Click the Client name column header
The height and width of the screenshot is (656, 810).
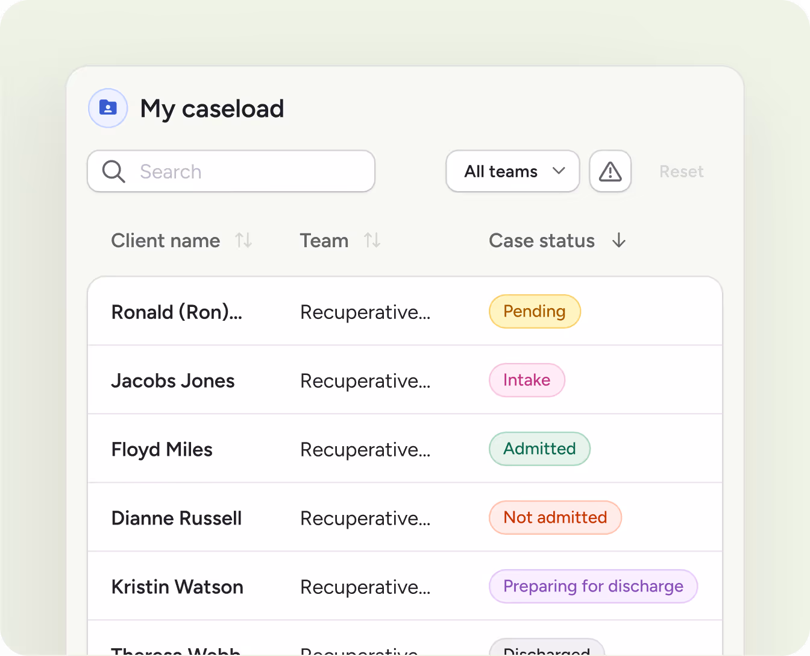(165, 241)
